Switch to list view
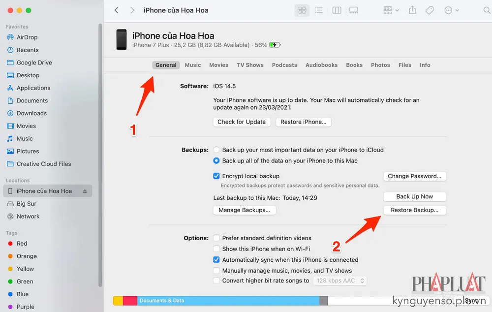492x312 pixels. (318, 10)
